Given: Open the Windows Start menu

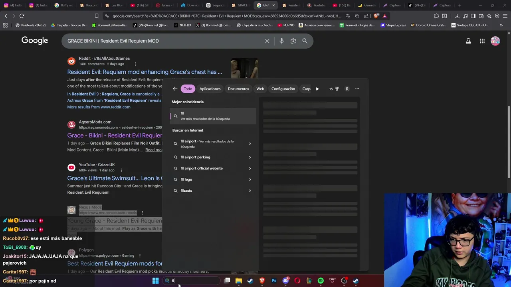Looking at the screenshot, I should point(155,281).
